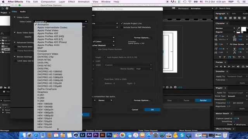
Task: Select the Cinepak codec entry
Action: 42,51
